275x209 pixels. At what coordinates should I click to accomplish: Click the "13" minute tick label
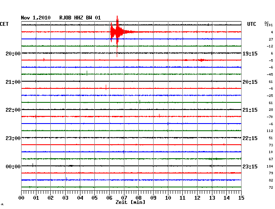(212, 198)
